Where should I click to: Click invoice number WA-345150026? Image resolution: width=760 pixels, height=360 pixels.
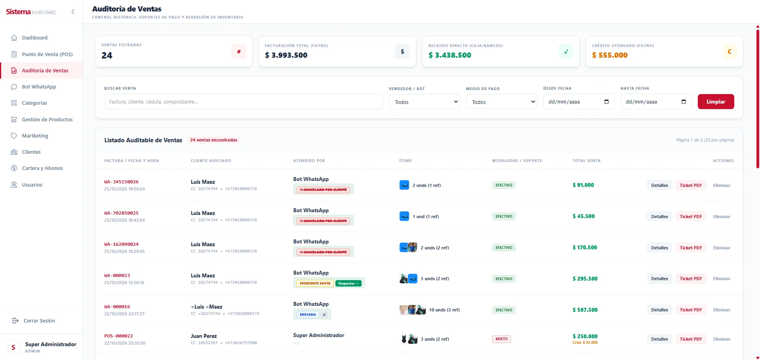[122, 182]
